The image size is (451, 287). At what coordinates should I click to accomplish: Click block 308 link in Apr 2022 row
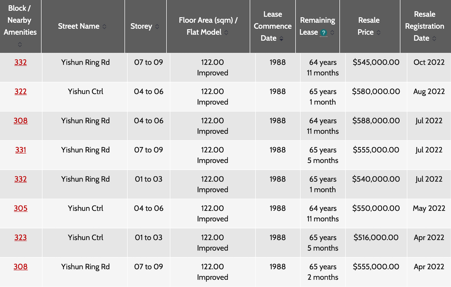[21, 267]
